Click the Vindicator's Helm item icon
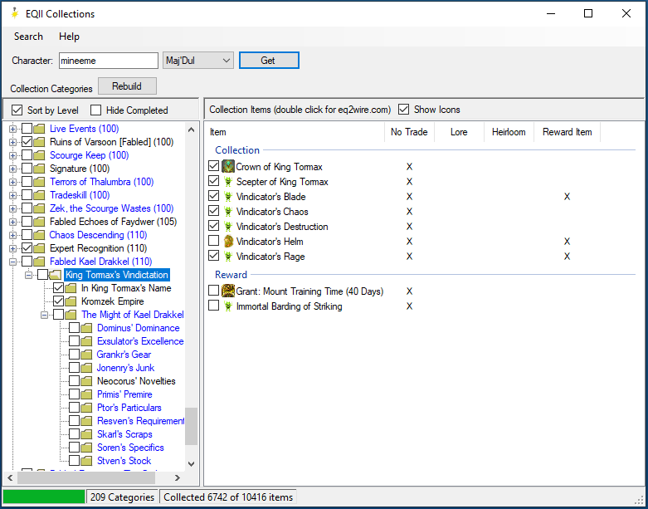This screenshot has width=648, height=509. (228, 241)
